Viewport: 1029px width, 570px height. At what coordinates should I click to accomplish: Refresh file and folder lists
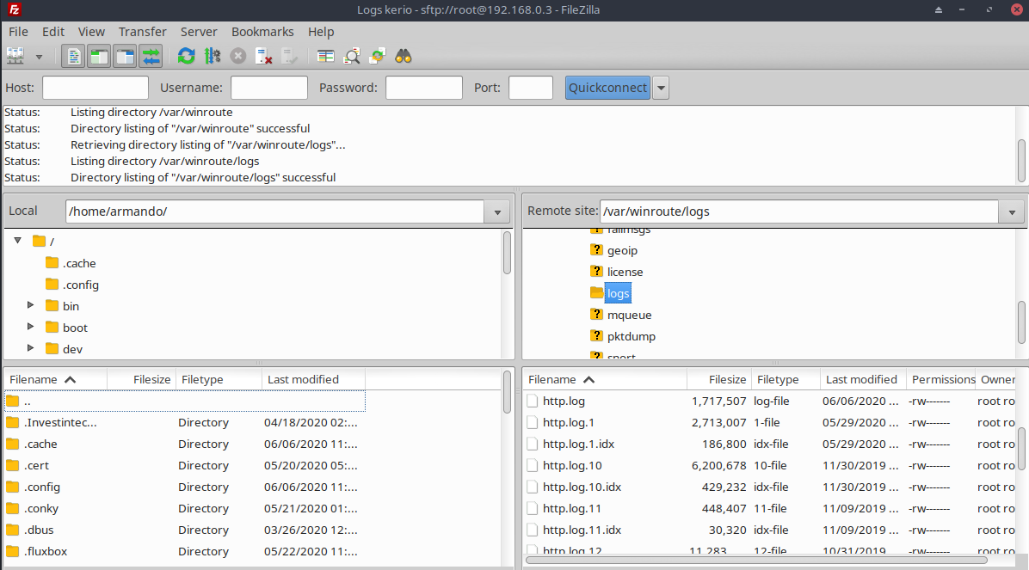(187, 57)
